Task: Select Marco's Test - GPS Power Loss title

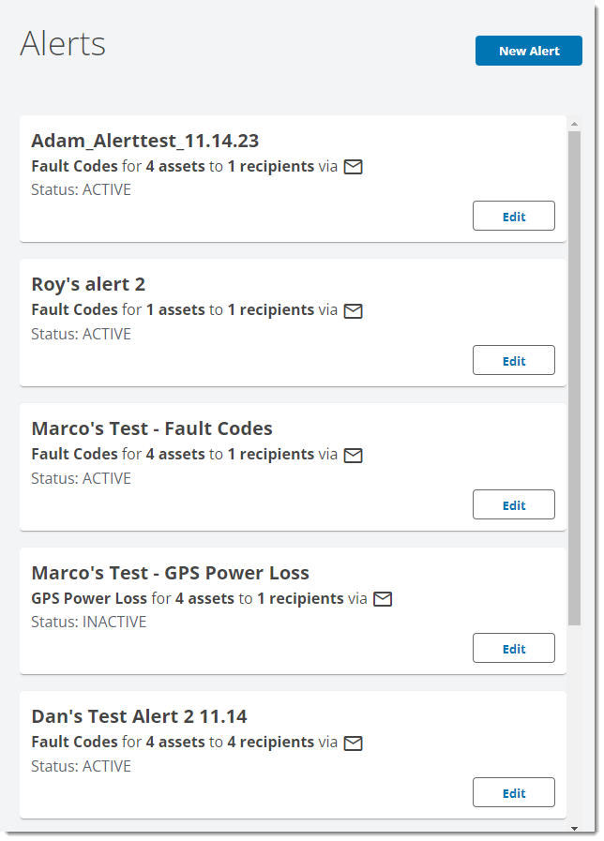Action: 170,573
